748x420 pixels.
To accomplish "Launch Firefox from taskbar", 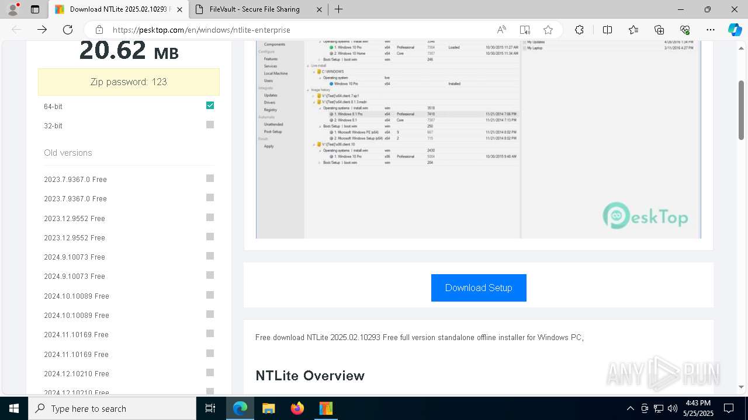I will coord(297,408).
